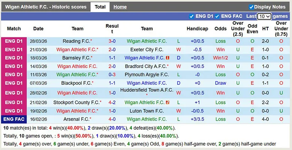Switch to the Home tab
The width and height of the screenshot is (292, 150).
pos(120,7)
